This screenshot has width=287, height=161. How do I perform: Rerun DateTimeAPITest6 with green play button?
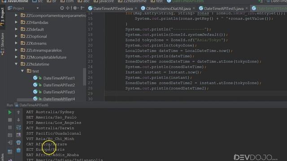pyautogui.click(x=10, y=112)
